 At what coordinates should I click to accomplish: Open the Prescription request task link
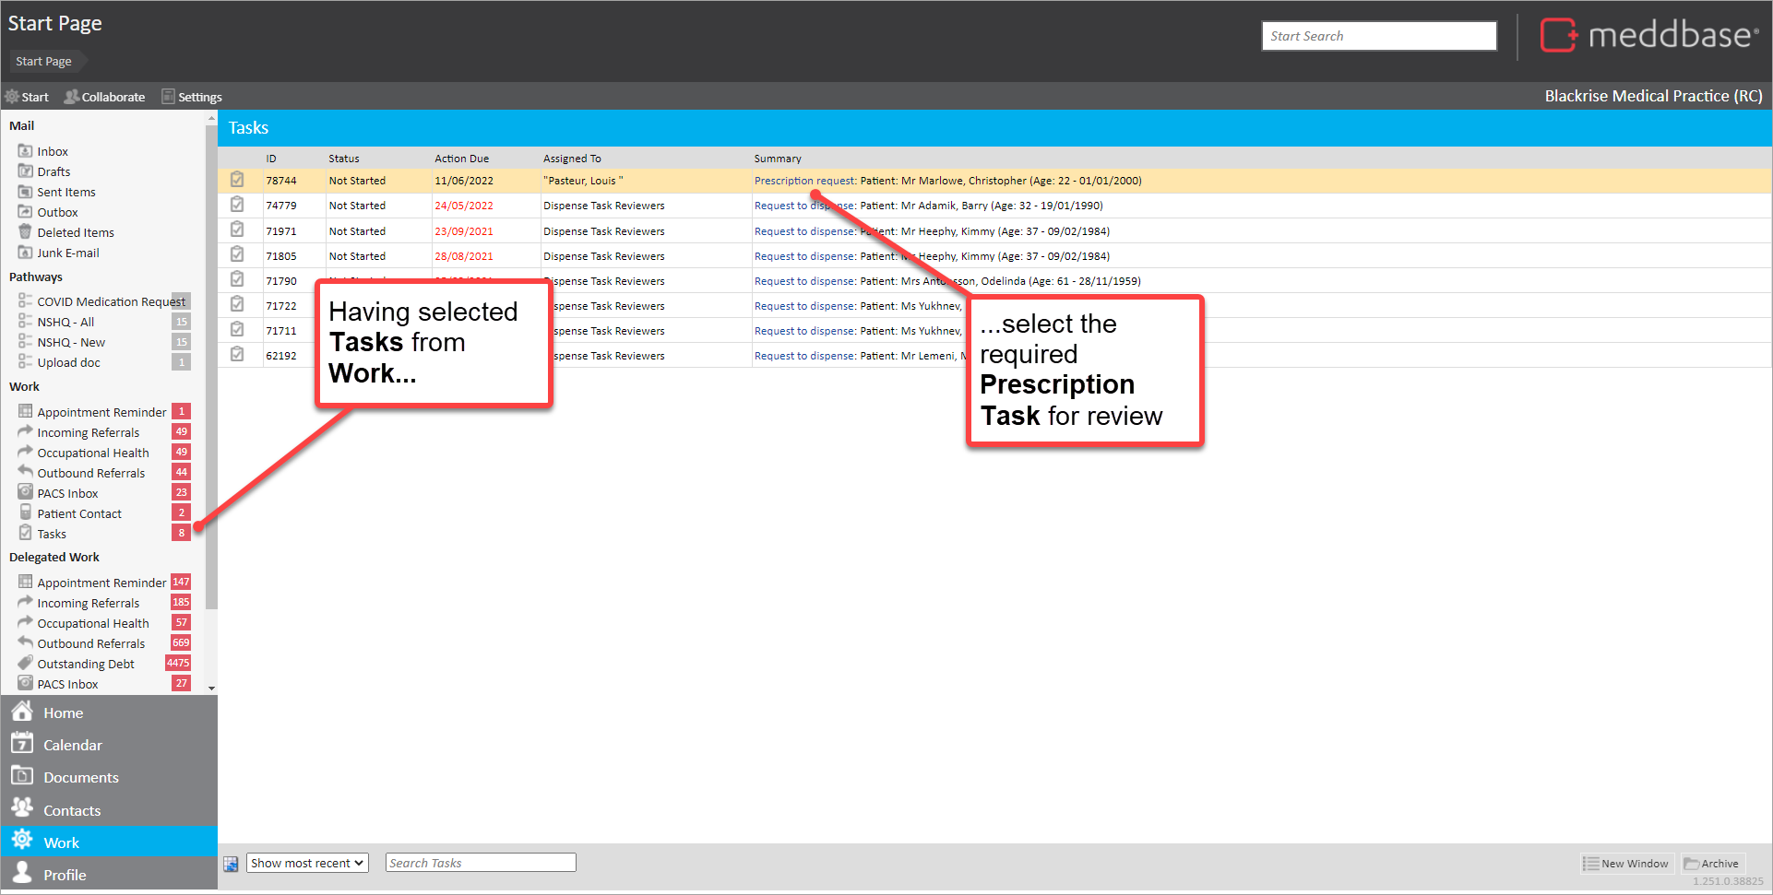804,181
